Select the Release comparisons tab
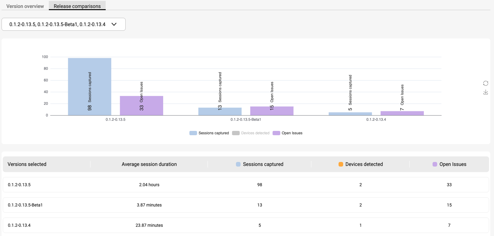The width and height of the screenshot is (494, 236). (x=77, y=6)
